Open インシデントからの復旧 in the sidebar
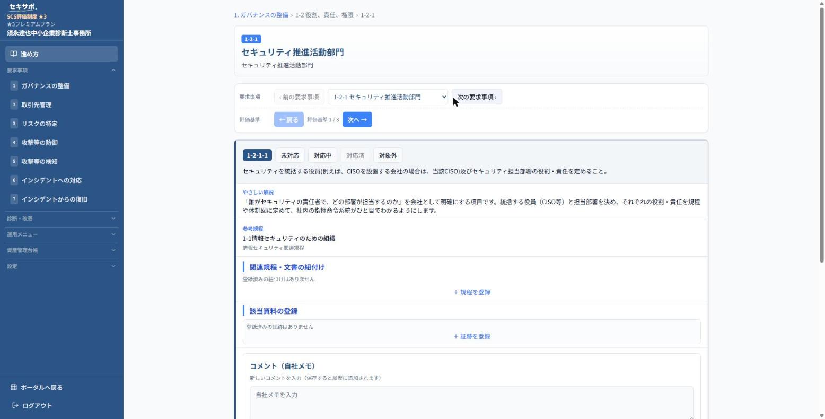The width and height of the screenshot is (825, 419). click(62, 199)
